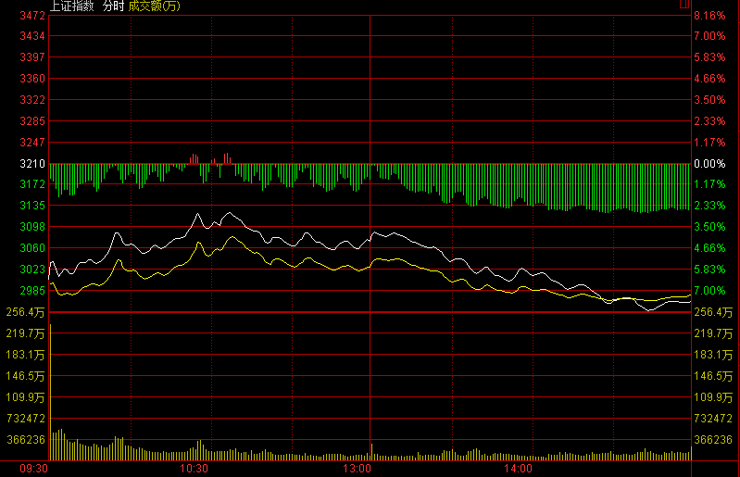Click the small square icon at top-right corner
This screenshot has height=477, width=740.
(684, 5)
